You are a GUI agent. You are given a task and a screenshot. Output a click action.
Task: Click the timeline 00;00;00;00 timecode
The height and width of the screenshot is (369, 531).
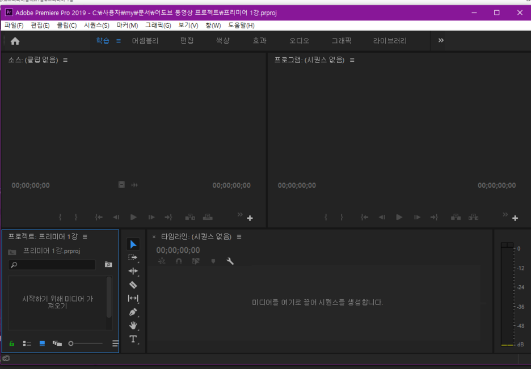tap(178, 251)
